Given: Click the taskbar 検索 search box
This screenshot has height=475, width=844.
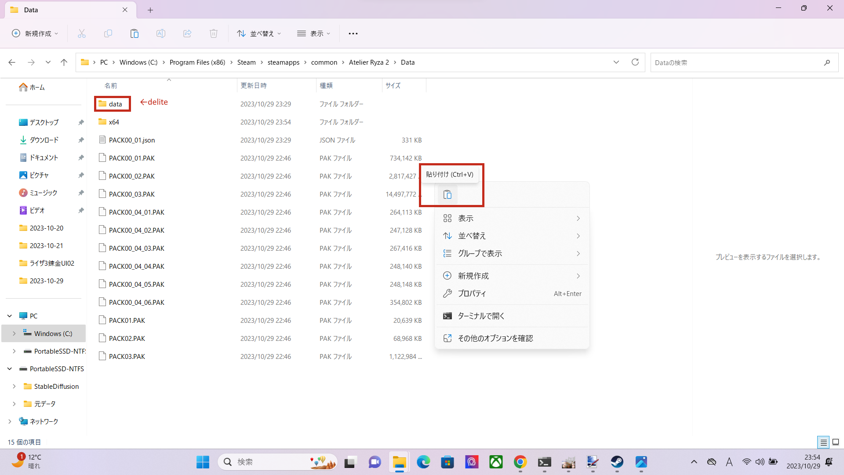Looking at the screenshot, I should click(x=277, y=462).
